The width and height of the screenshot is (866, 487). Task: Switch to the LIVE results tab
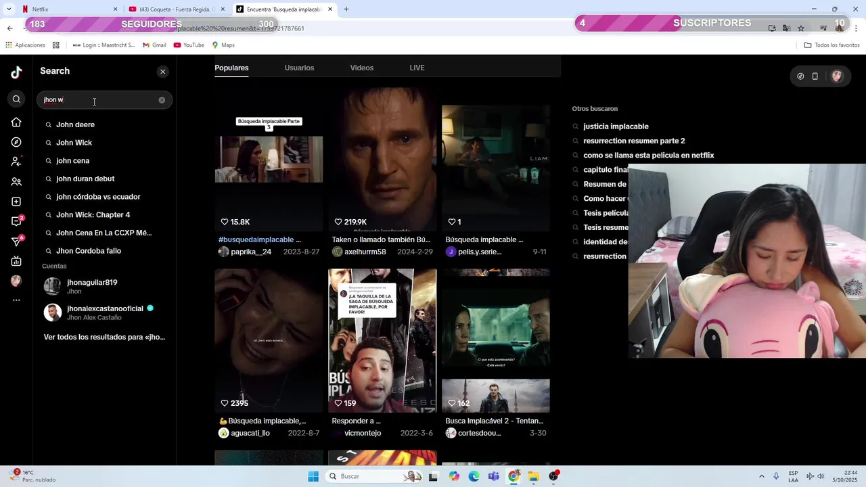click(417, 68)
